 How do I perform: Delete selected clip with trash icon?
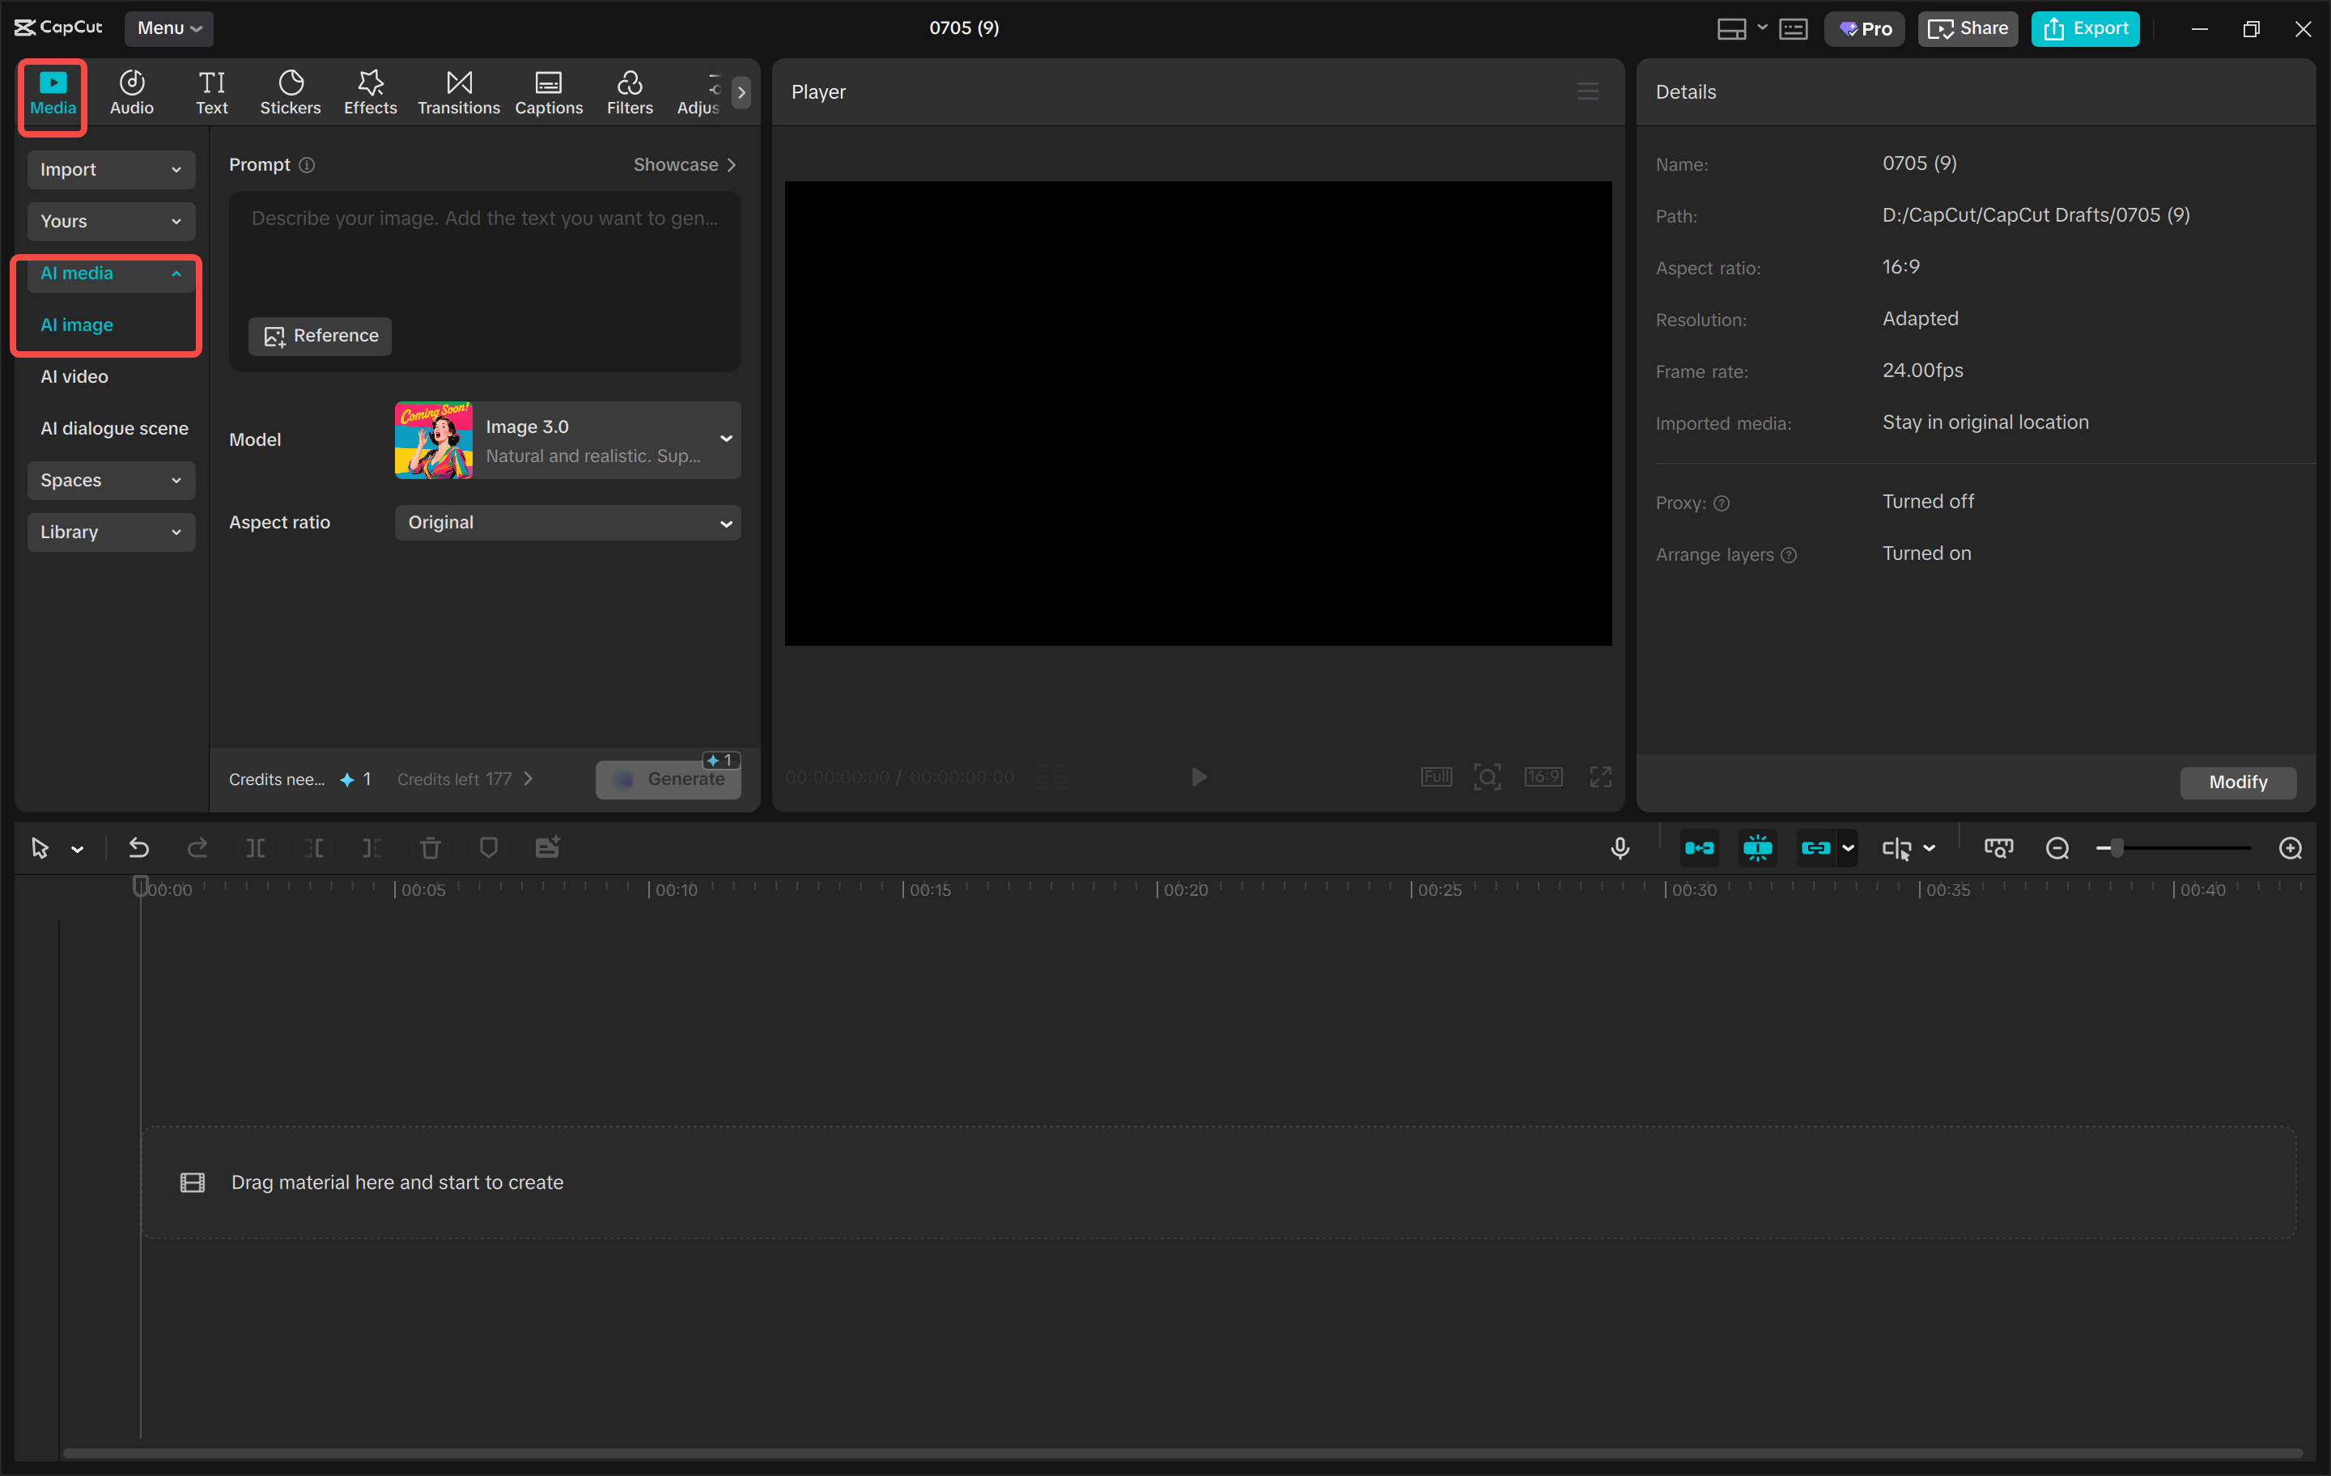431,848
